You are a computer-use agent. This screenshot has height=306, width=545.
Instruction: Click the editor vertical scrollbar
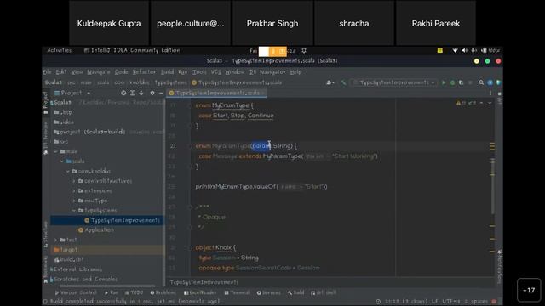point(492,187)
